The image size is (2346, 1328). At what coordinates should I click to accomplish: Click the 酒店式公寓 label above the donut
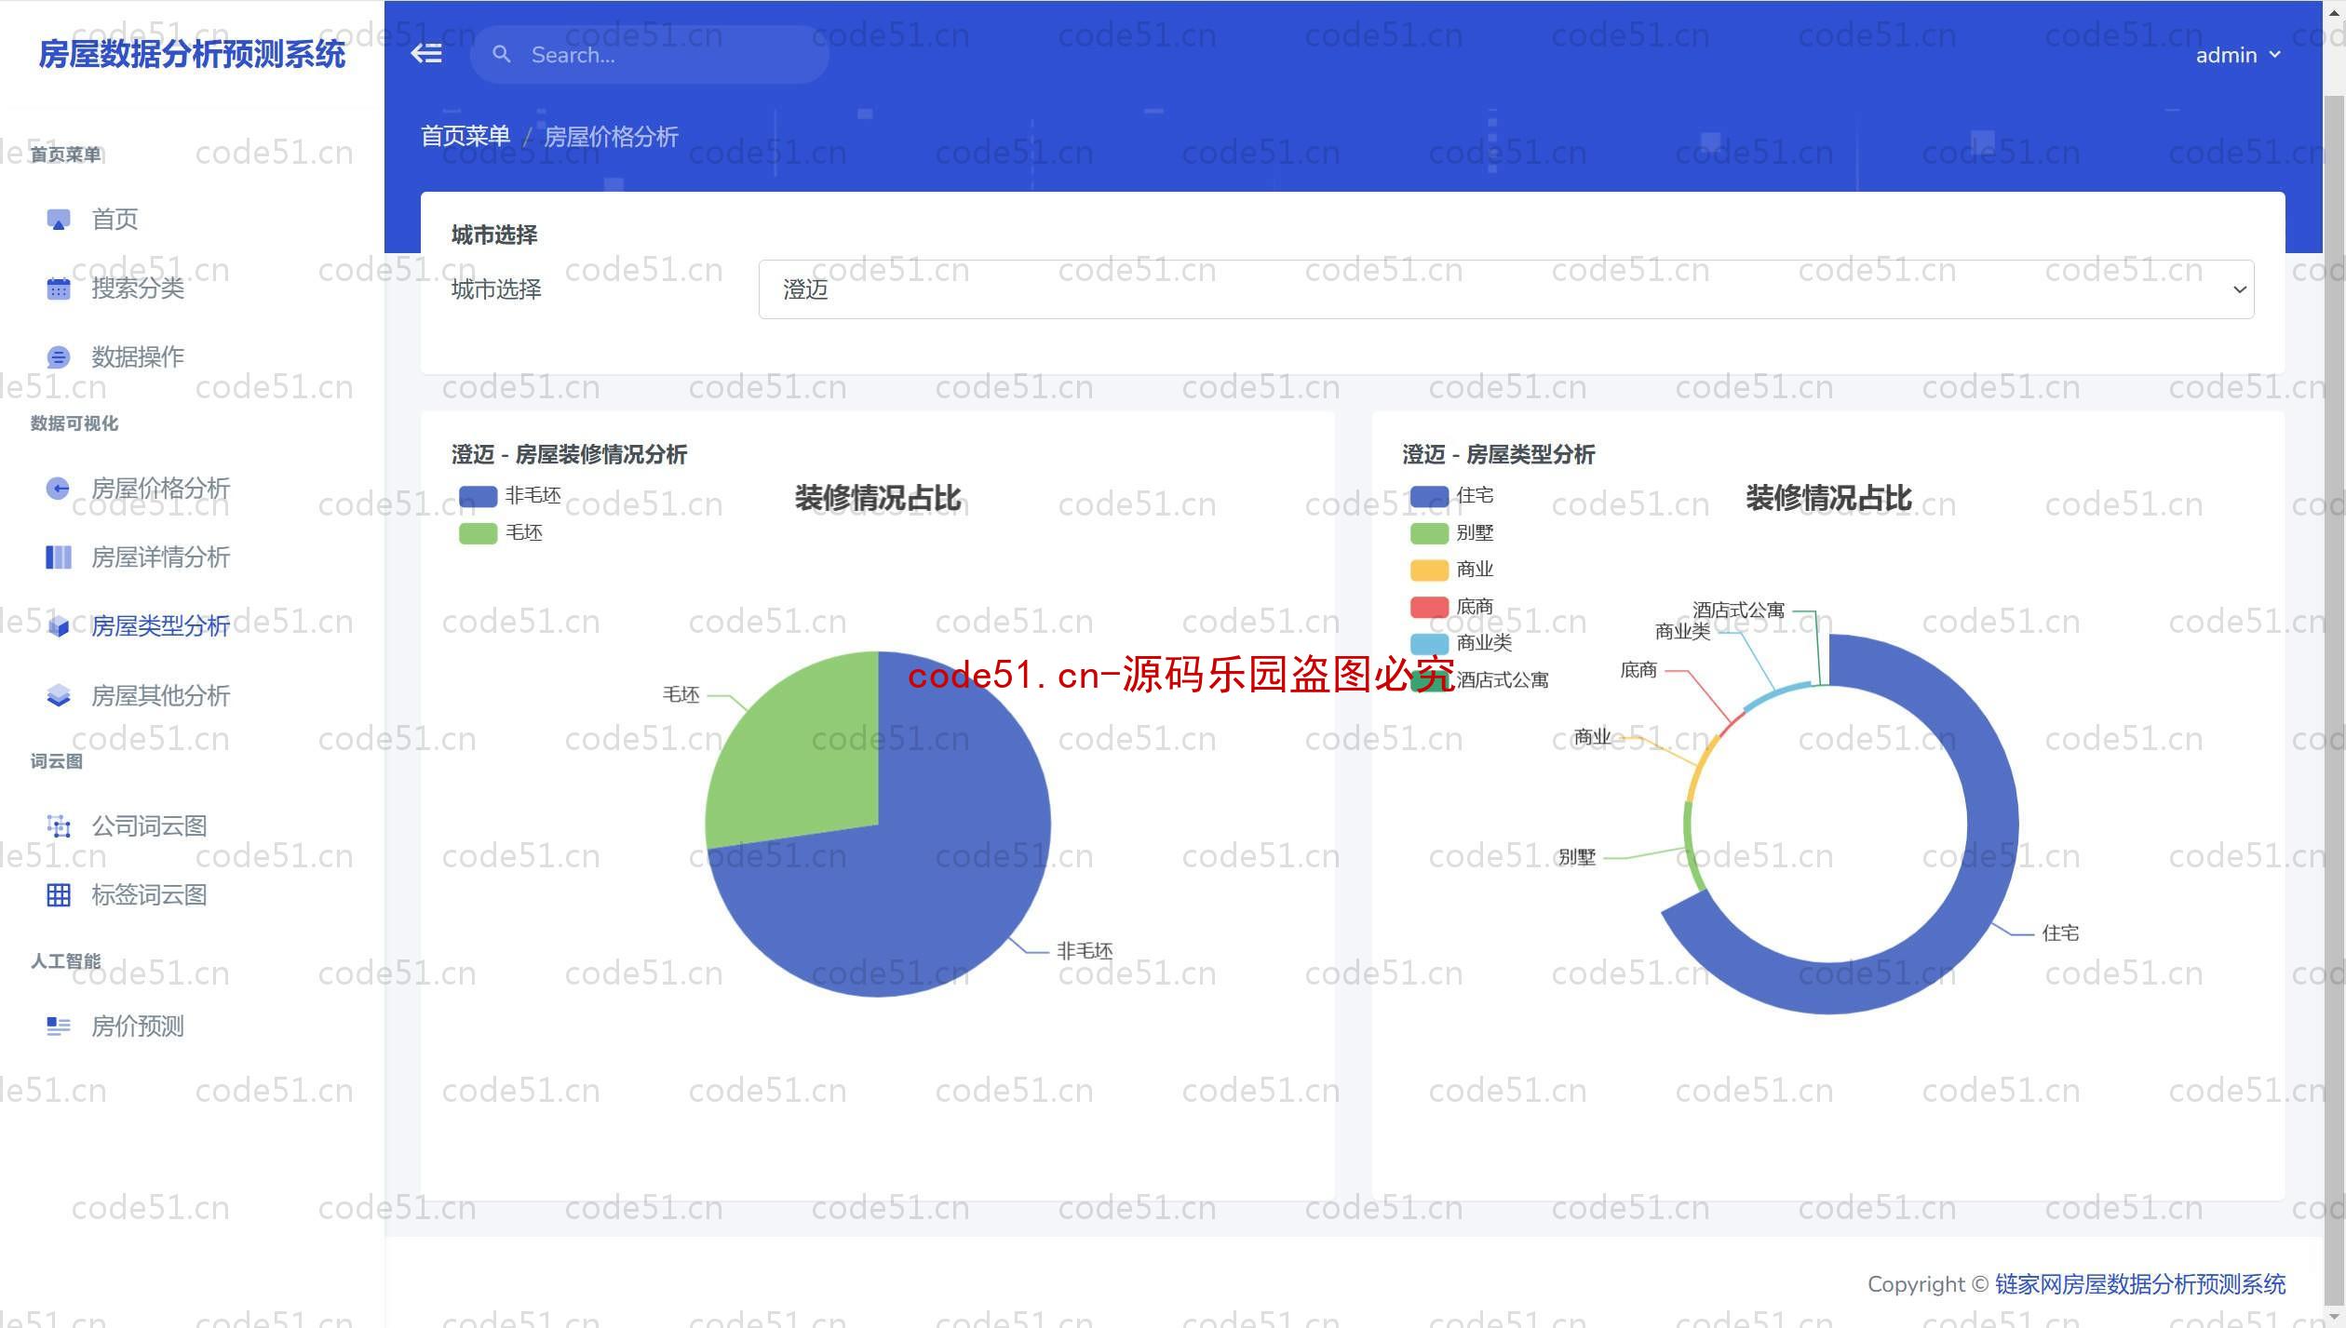(1738, 610)
